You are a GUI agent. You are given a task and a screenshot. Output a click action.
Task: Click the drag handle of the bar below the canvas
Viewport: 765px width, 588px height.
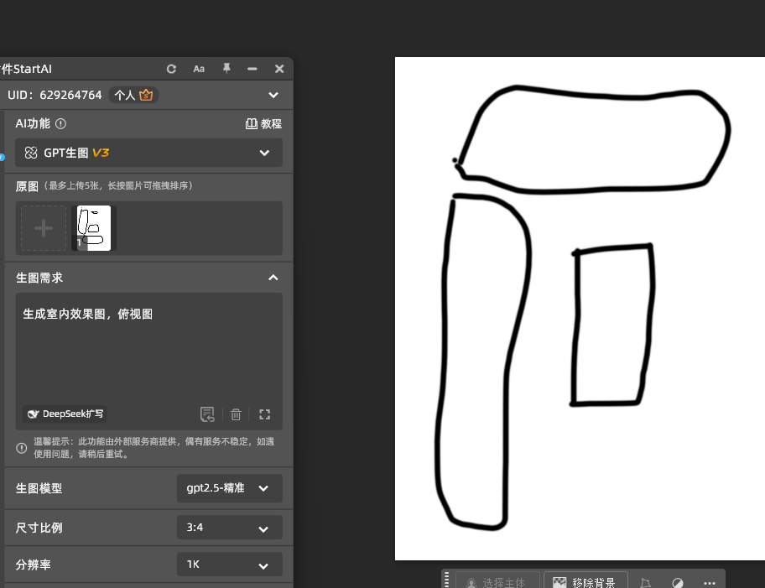pos(446,580)
